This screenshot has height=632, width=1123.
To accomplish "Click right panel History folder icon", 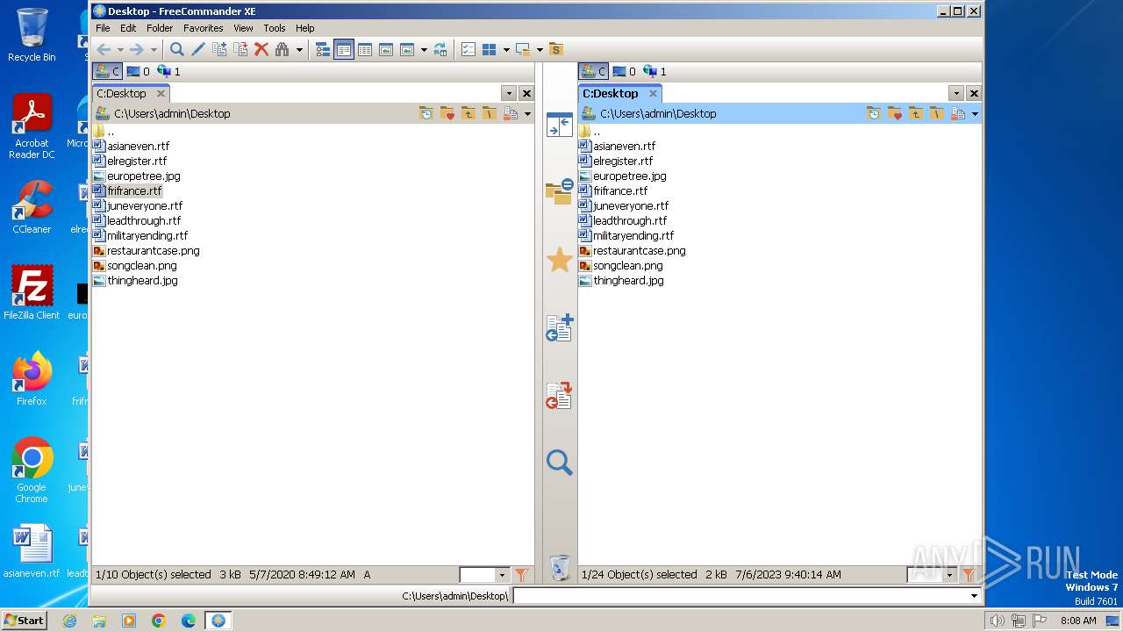I will pos(874,113).
